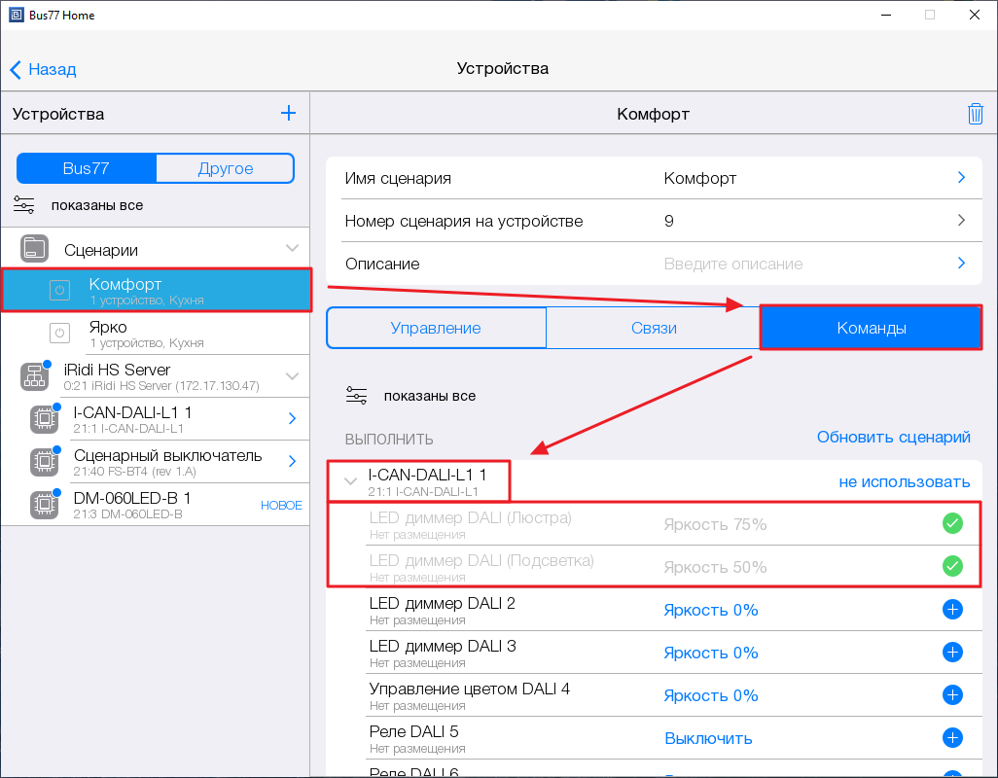This screenshot has height=778, width=998.
Task: Click the plus icon to add device
Action: pos(288,113)
